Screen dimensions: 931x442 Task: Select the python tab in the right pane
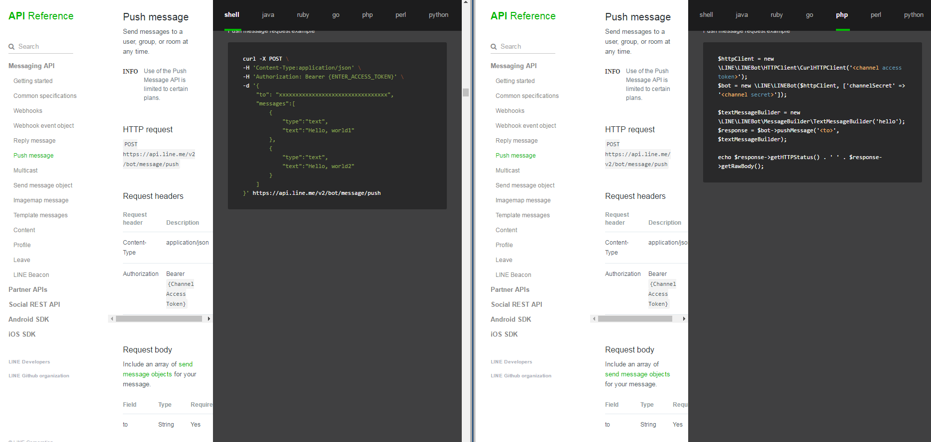[913, 15]
